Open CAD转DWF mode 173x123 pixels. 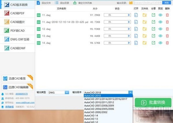(x=17, y=48)
